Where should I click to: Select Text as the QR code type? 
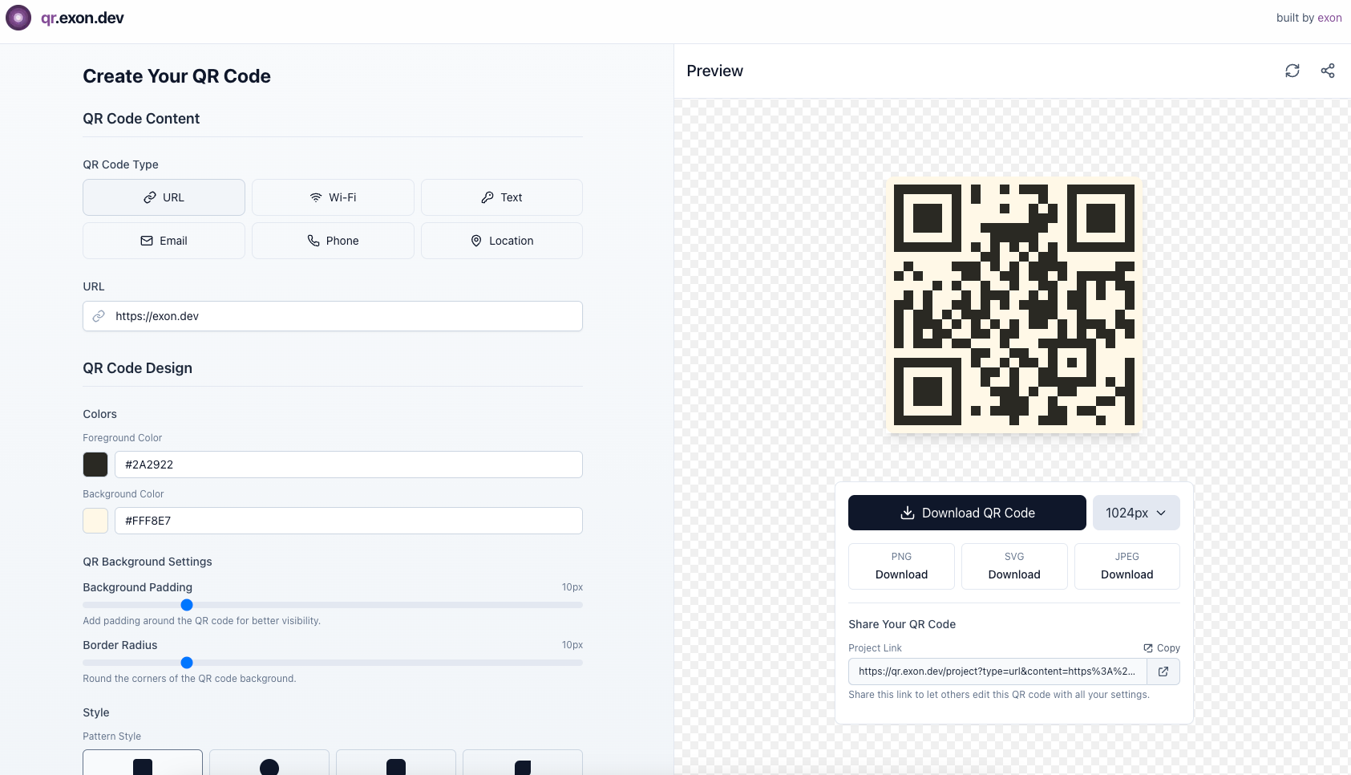[502, 197]
